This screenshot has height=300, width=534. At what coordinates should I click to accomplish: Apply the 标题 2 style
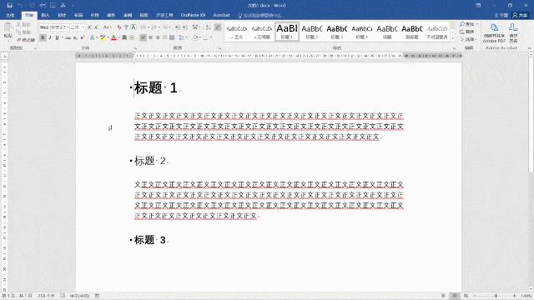(x=311, y=32)
